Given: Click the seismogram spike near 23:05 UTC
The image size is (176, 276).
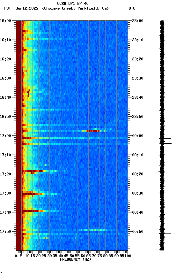Looking at the screenshot, I should click(x=161, y=31).
